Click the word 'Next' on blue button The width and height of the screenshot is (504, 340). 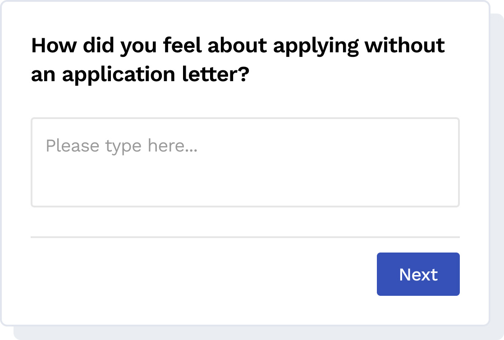tap(418, 275)
